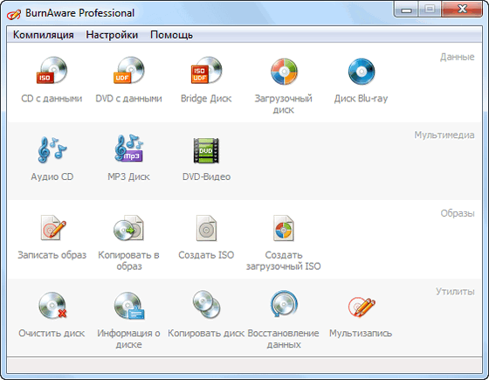The height and width of the screenshot is (380, 489).
Task: Click the Образы section heading
Action: [458, 213]
